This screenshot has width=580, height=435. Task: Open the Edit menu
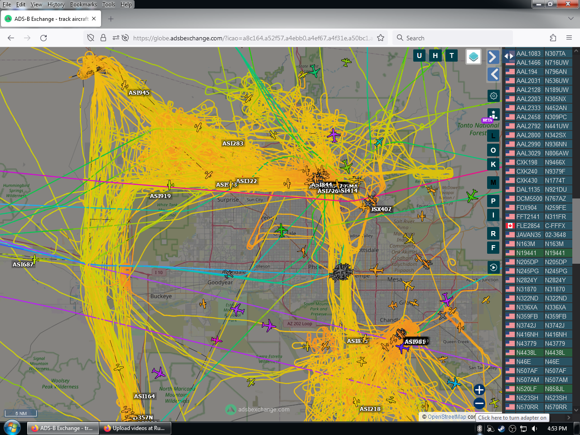coord(21,5)
